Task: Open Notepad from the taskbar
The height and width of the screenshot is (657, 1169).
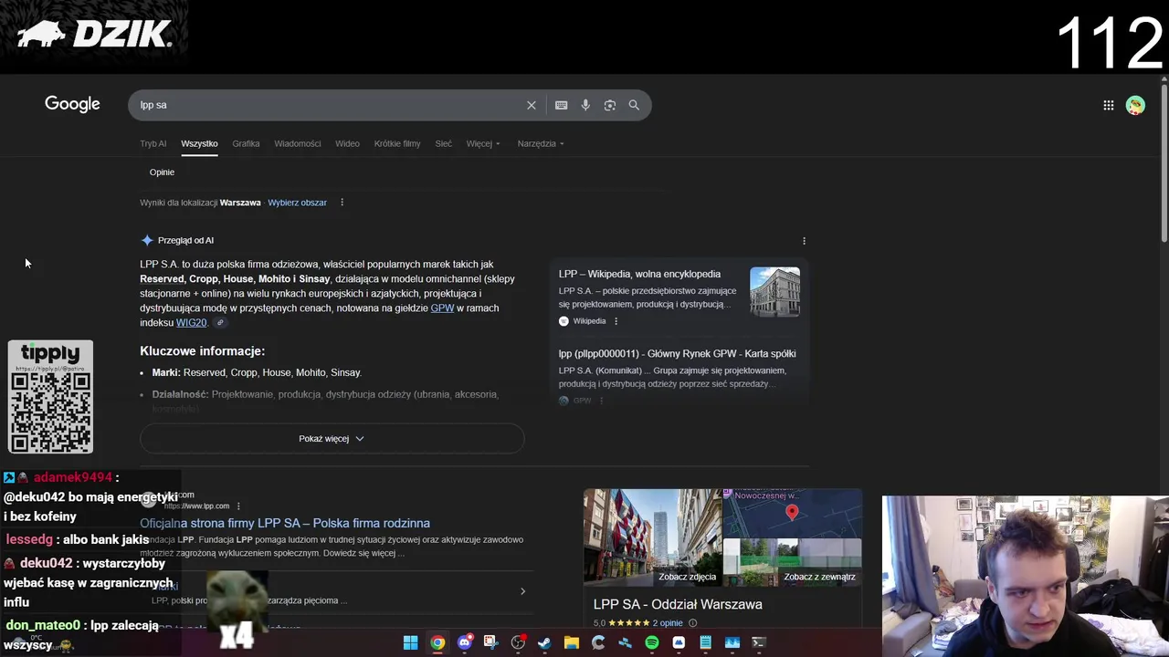Action: pyautogui.click(x=705, y=642)
